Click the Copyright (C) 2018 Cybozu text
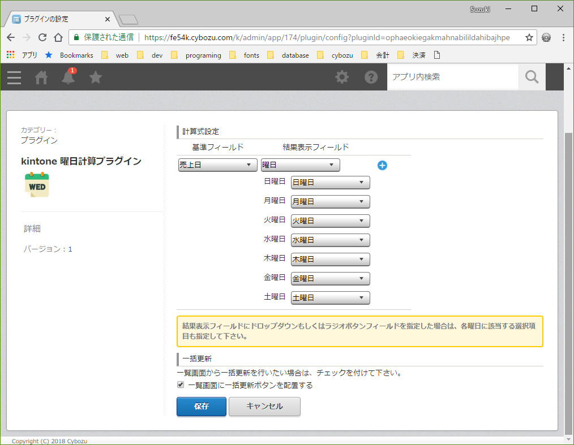Viewport: 574px width, 445px height. click(x=49, y=441)
